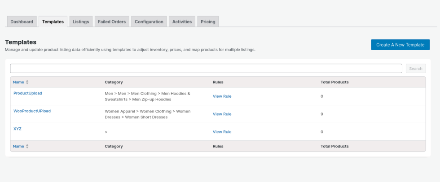
Task: Open the ProductUpload template
Action: click(28, 93)
